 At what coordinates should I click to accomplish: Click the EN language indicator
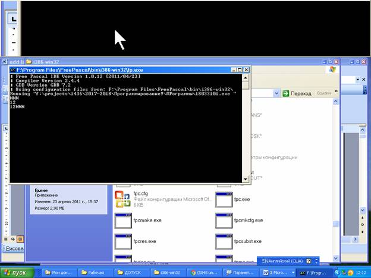tap(265, 261)
